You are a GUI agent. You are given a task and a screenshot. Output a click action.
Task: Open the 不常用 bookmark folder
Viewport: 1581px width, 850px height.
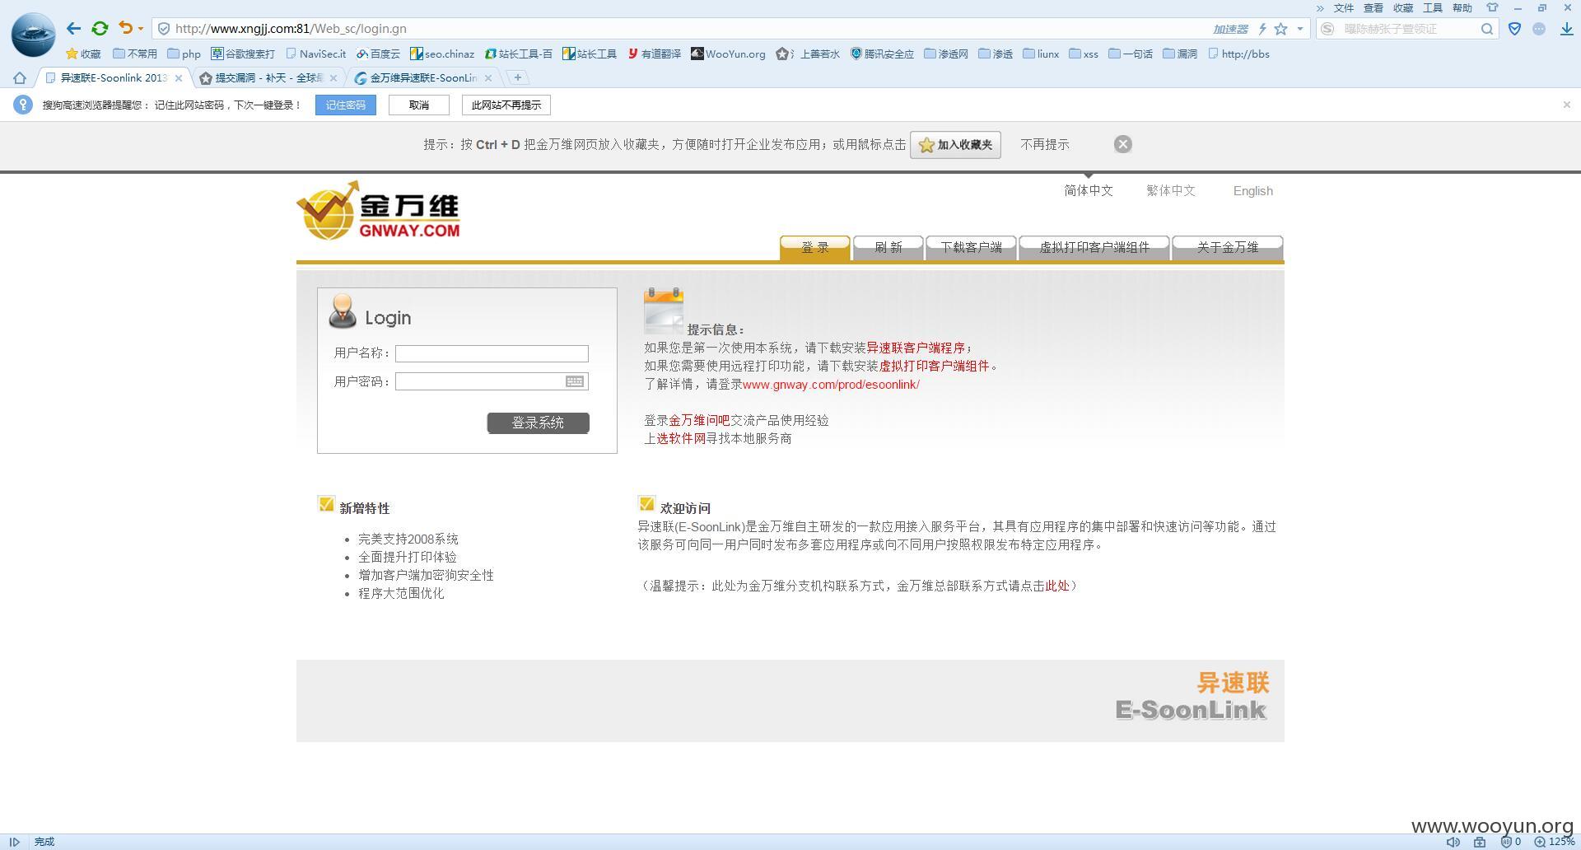point(135,54)
